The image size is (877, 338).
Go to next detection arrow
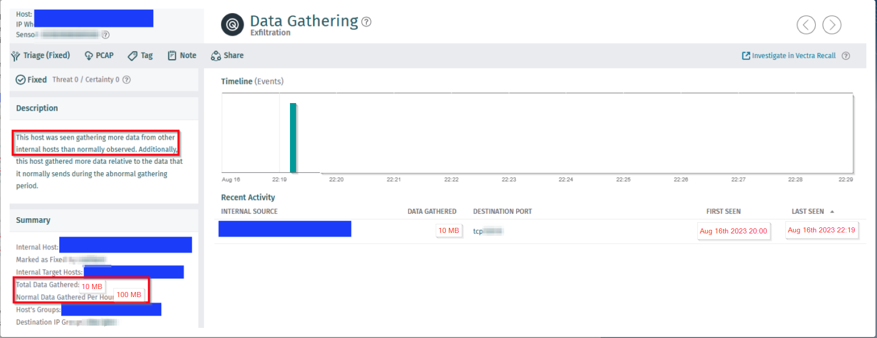point(832,25)
